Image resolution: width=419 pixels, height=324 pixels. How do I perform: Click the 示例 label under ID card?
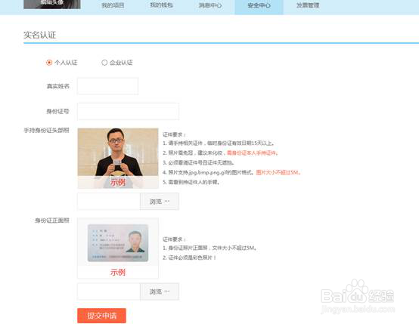118,272
